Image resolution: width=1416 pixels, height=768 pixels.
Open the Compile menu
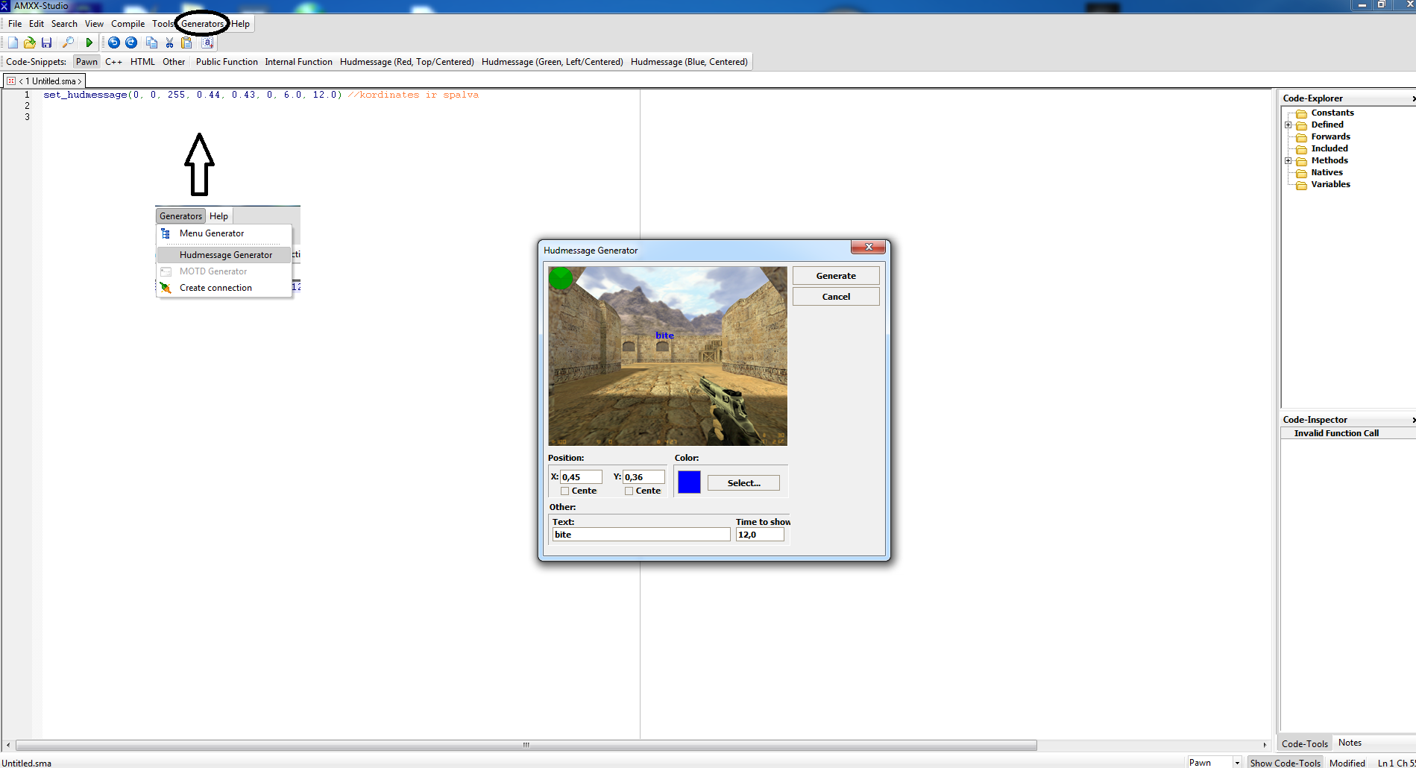(x=128, y=24)
